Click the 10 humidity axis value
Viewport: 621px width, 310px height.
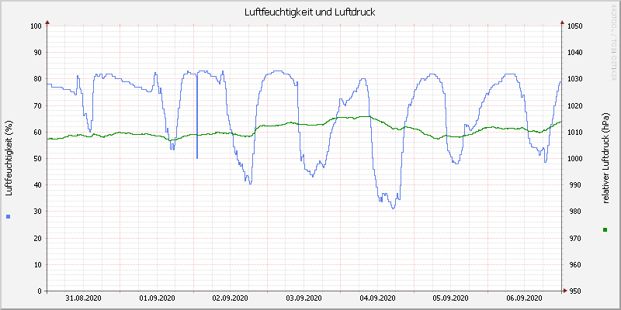[x=37, y=264]
